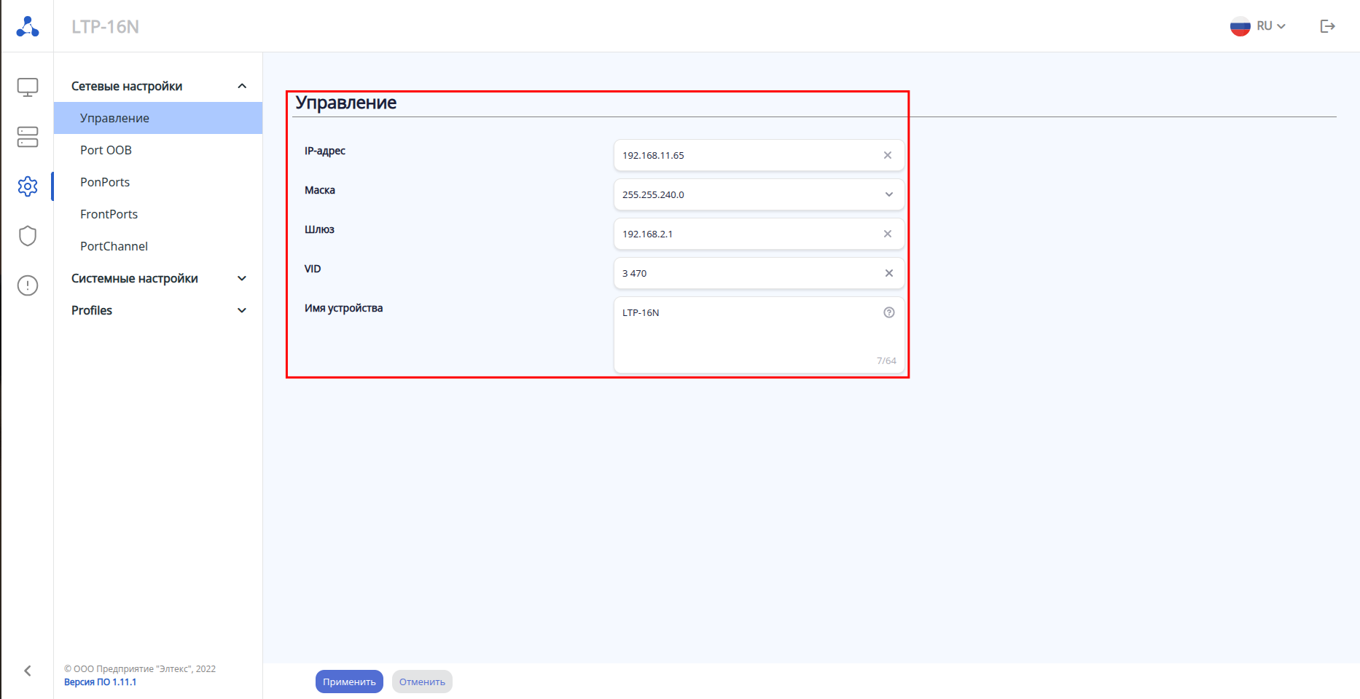Open the security shield icon section

pos(28,236)
